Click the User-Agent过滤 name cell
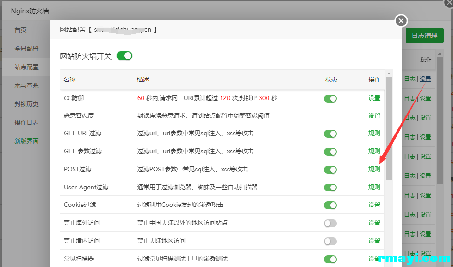This screenshot has height=267, width=453. [x=86, y=187]
